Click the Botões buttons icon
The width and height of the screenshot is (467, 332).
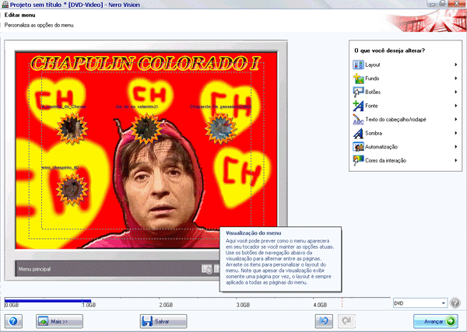point(358,92)
